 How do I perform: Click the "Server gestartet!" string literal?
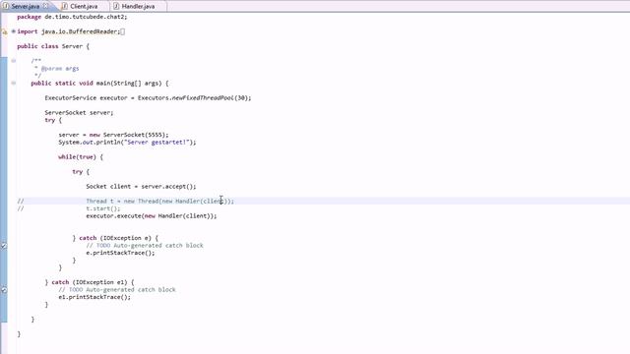[157, 142]
